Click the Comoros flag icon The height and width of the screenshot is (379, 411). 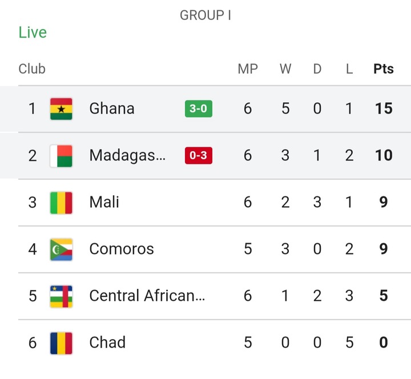[61, 249]
